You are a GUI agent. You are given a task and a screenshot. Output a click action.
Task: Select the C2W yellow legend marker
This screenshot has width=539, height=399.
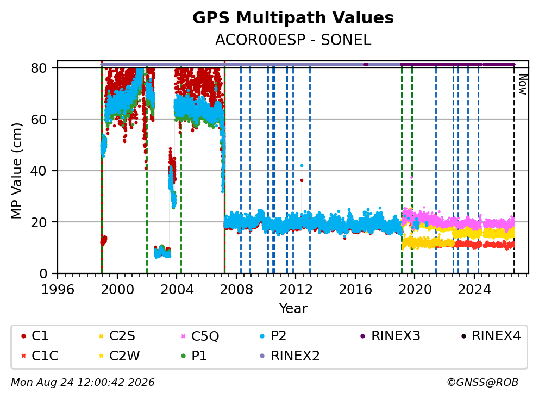click(101, 356)
